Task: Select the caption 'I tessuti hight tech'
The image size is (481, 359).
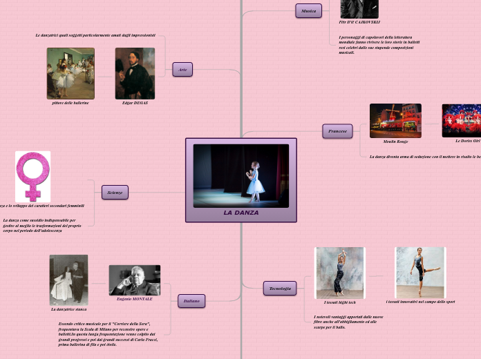Action: point(340,302)
